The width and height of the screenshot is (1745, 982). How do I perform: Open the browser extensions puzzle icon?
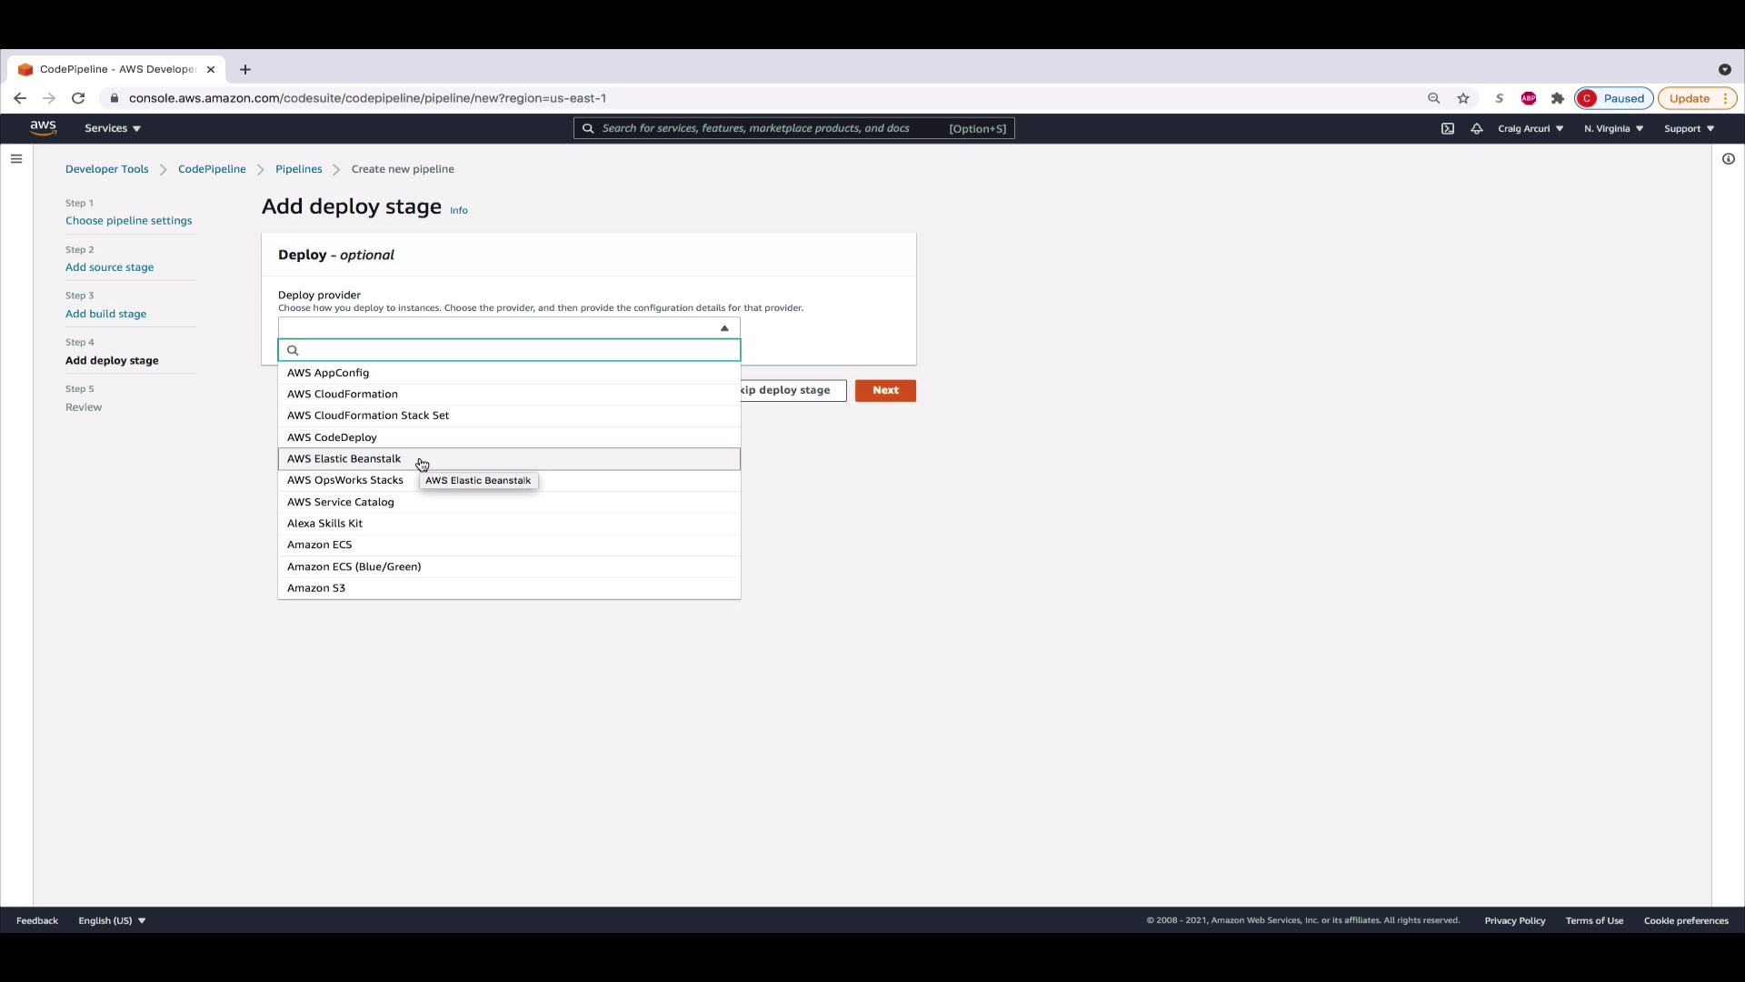coord(1558,98)
